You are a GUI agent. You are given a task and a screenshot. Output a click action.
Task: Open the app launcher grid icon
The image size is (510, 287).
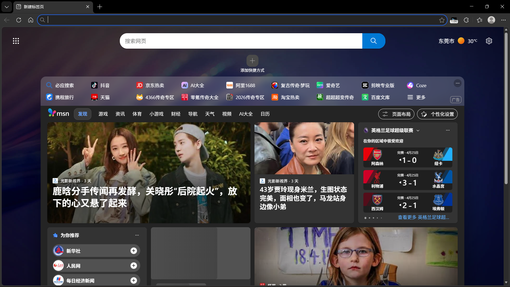(x=16, y=41)
